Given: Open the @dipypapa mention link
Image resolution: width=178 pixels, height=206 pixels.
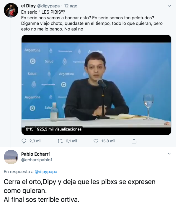Looking at the screenshot, I should point(46,171).
